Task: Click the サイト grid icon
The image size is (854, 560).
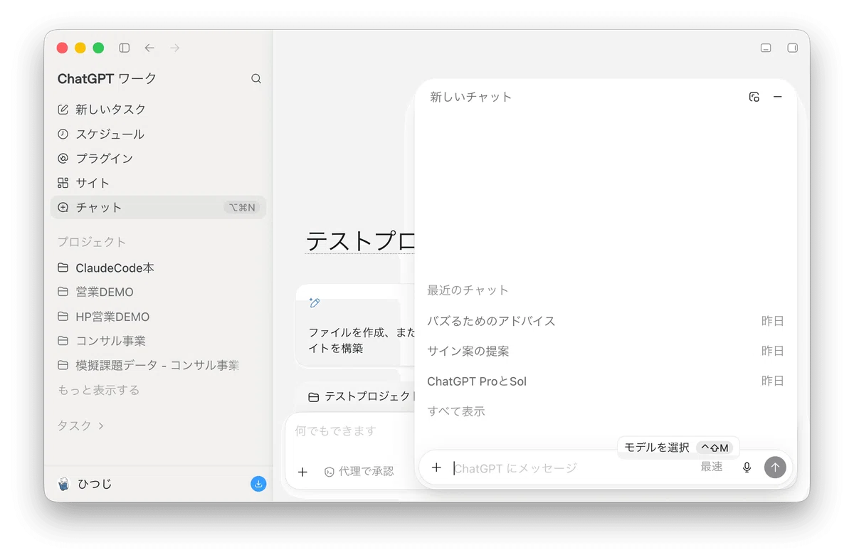Action: [63, 183]
